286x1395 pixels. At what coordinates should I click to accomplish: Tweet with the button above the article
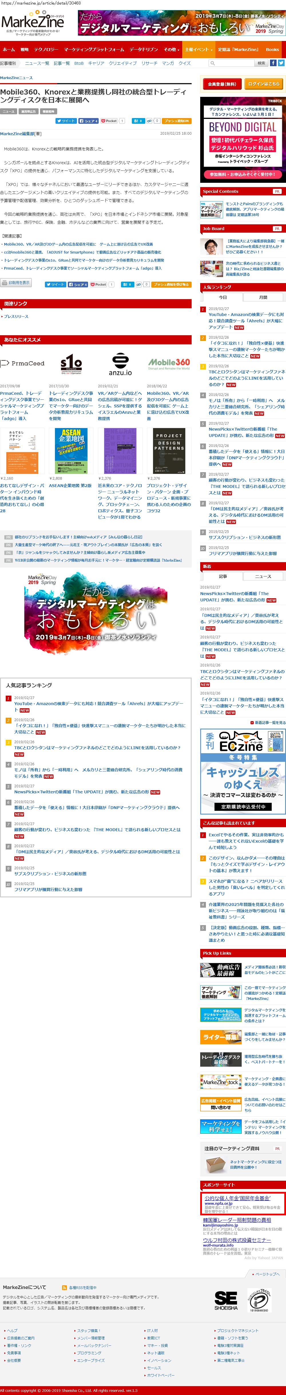click(66, 121)
